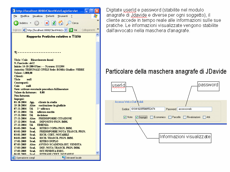The width and height of the screenshot is (230, 172).
Task: Enable the Rivalutazioni checkbox
Action: 185,117
